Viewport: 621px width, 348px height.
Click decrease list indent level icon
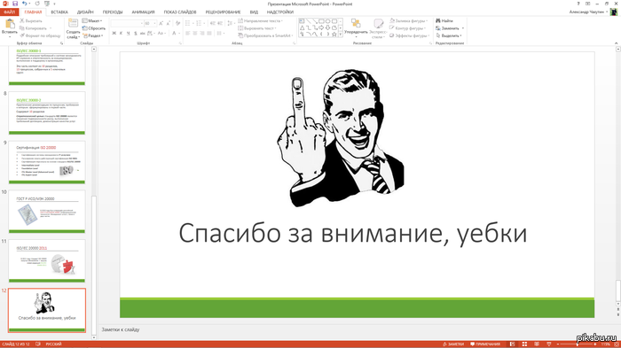pyautogui.click(x=213, y=23)
